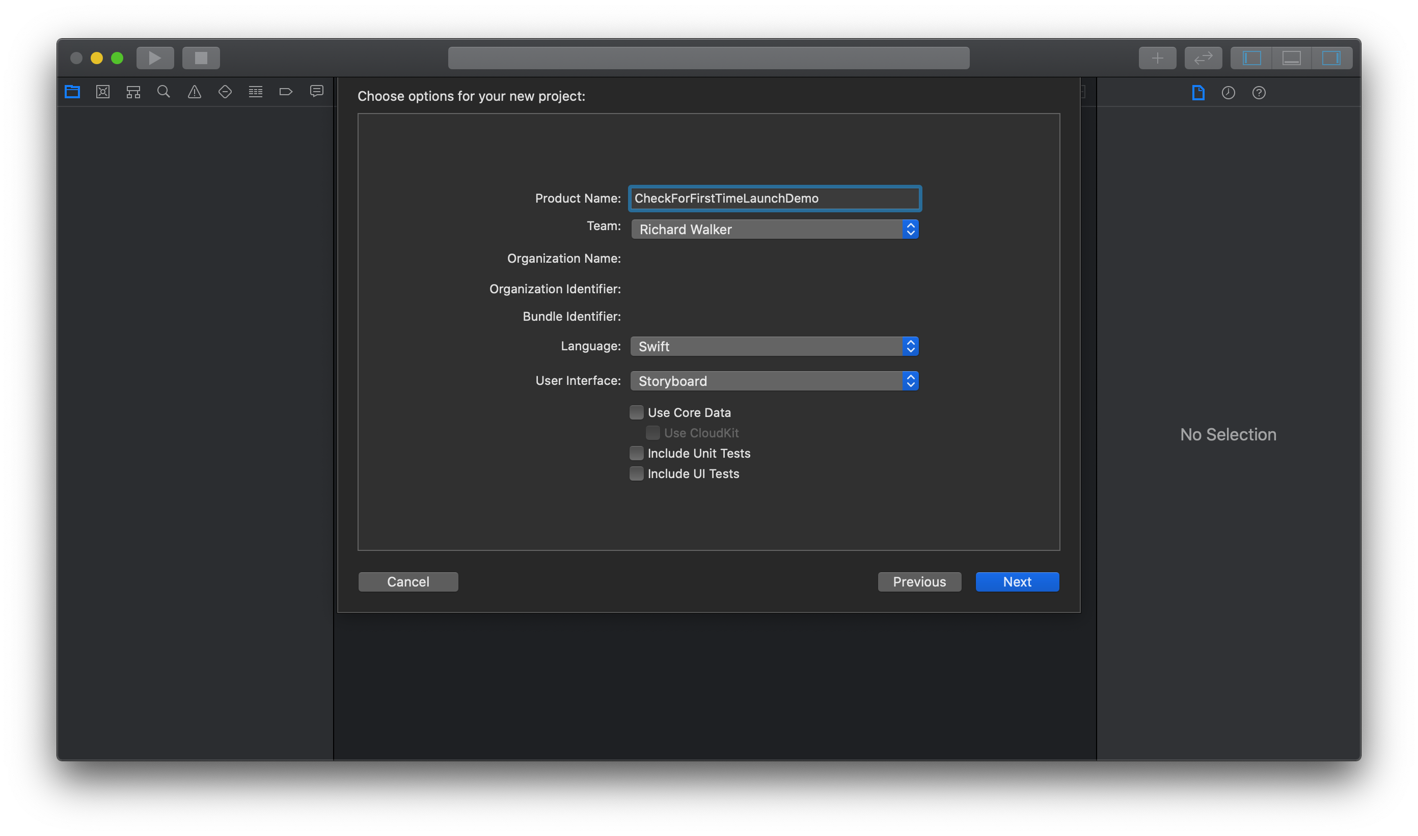This screenshot has width=1418, height=836.
Task: Click the Previous button
Action: 919,581
